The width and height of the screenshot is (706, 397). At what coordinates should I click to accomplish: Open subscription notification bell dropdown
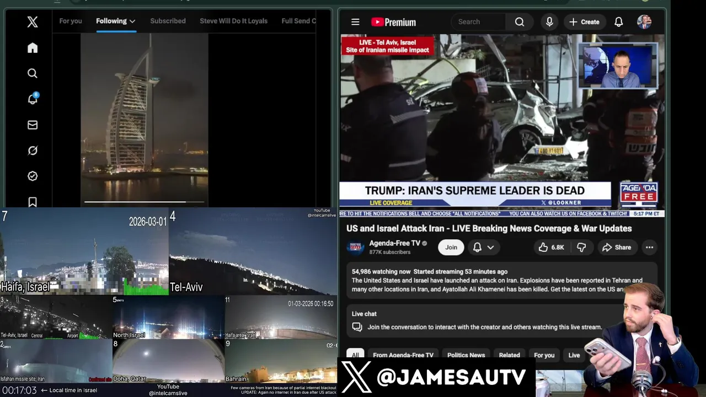(x=483, y=248)
